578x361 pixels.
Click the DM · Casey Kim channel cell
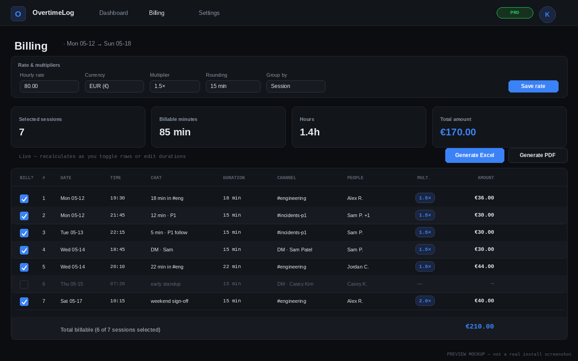pos(295,284)
